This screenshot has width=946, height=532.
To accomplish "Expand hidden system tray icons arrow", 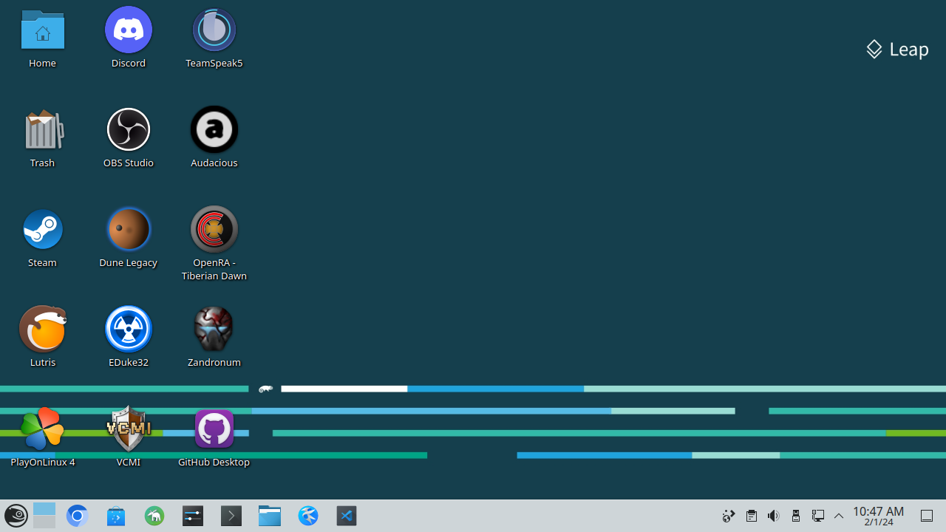I will [x=839, y=516].
